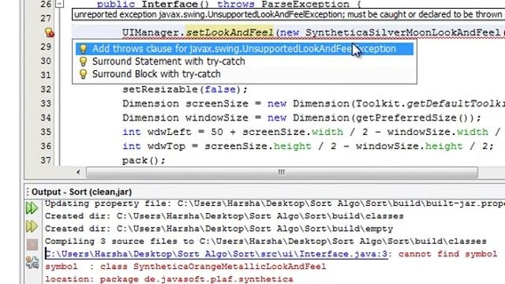Screen dimensions: 505x284
Task: Click SyntheticaSilverMoonLookAndFeel class name
Action: pos(402,33)
